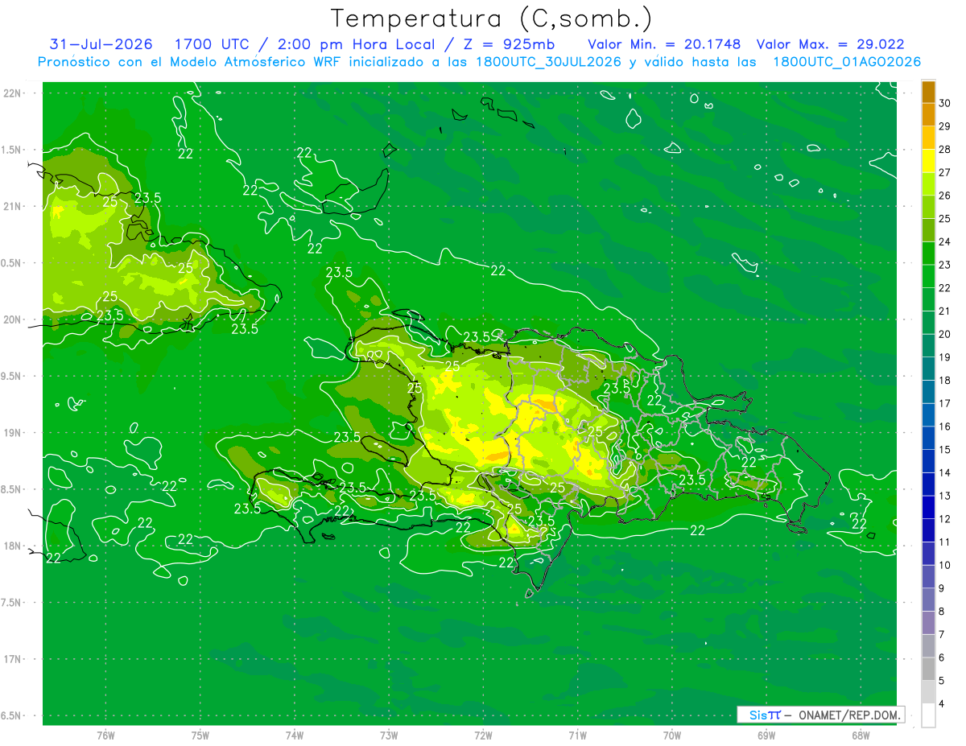966x746 pixels.
Task: Click the "76W" longitude axis label
Action: (105, 736)
